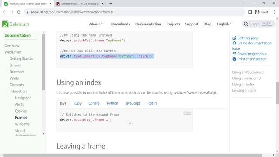This screenshot has width=279, height=157.
Task: Click the site lock icon in address bar
Action: (x=27, y=12)
